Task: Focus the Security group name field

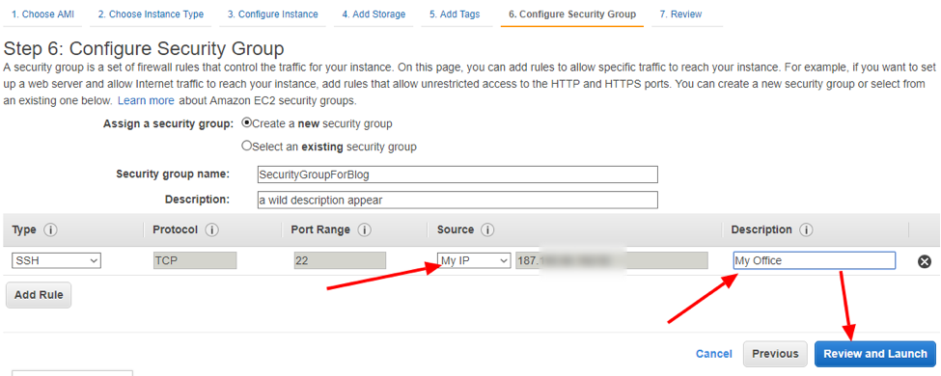Action: [x=457, y=175]
